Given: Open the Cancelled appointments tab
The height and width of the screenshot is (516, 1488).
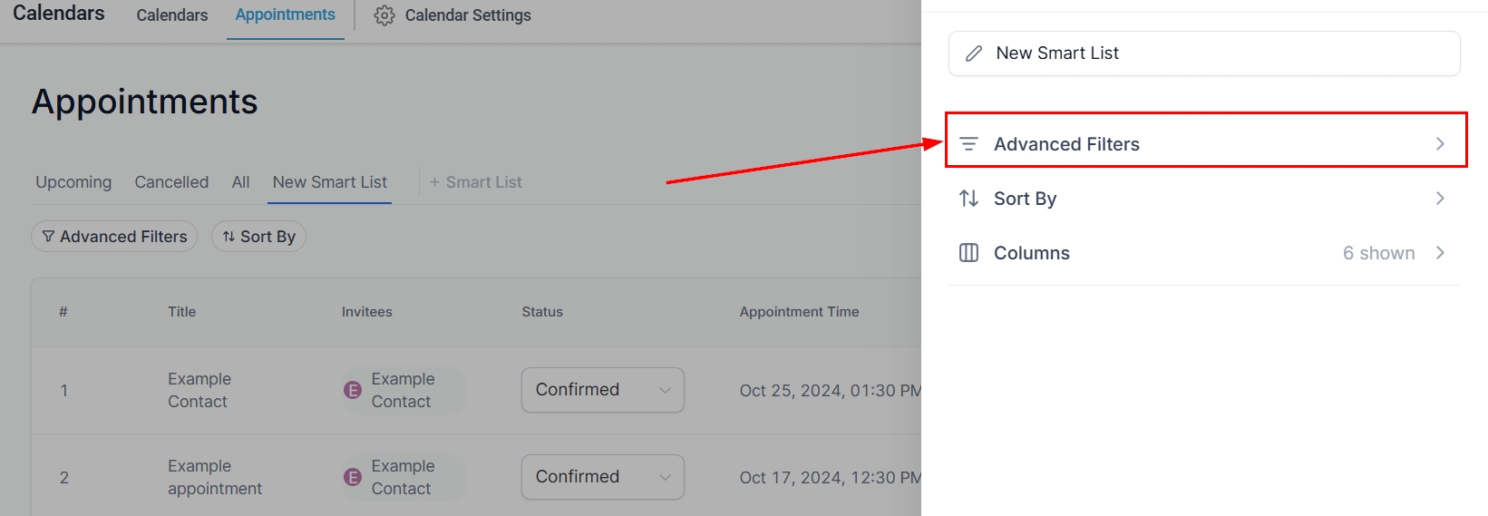Looking at the screenshot, I should pyautogui.click(x=171, y=182).
